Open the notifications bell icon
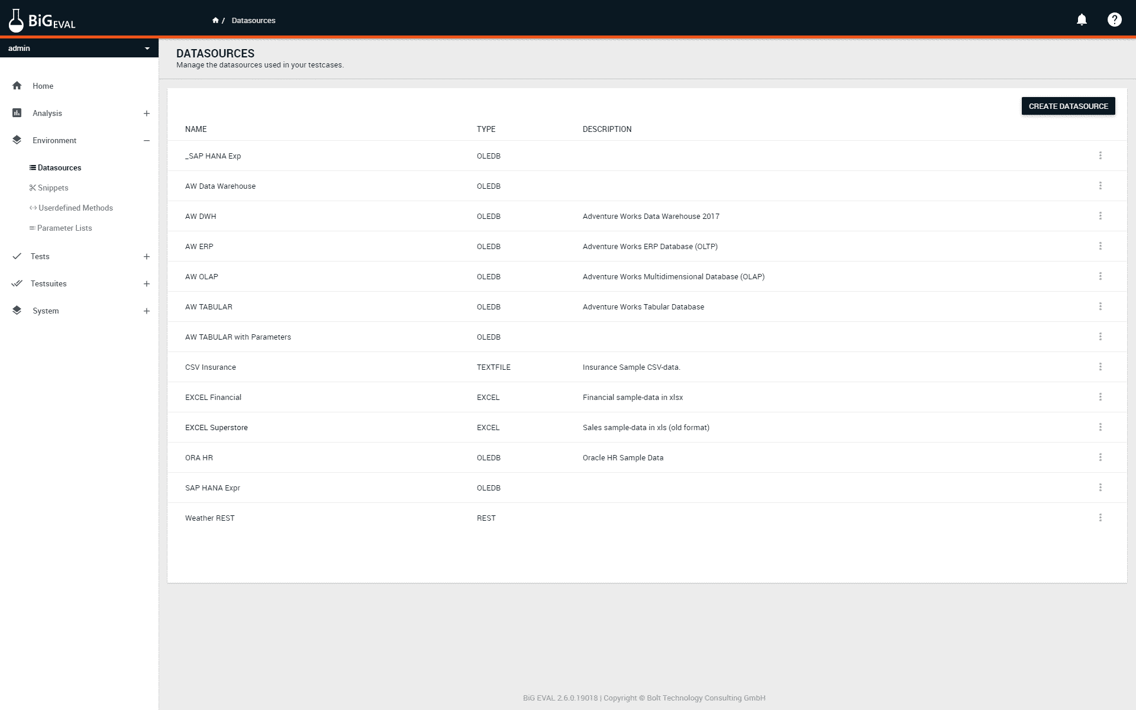The height and width of the screenshot is (710, 1136). (1082, 20)
